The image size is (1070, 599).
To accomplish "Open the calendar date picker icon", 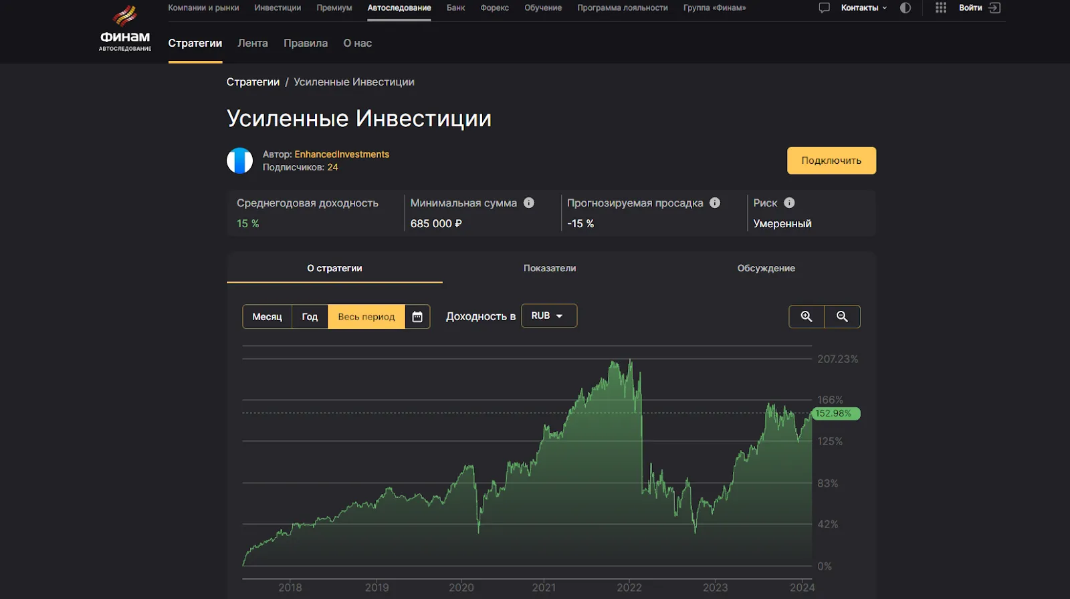I will 417,317.
